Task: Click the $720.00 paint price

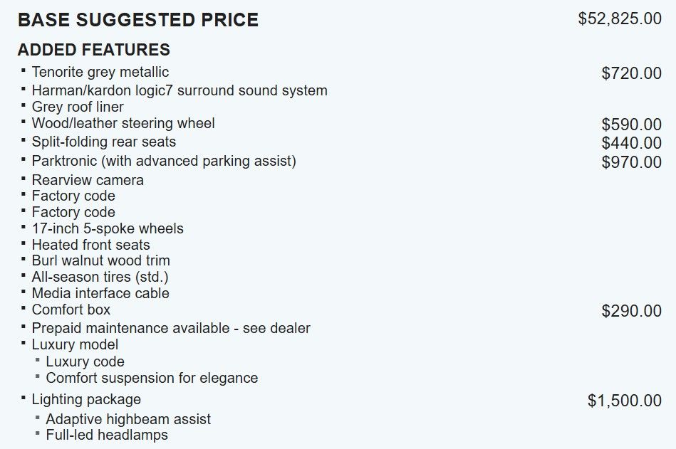Action: pyautogui.click(x=631, y=73)
